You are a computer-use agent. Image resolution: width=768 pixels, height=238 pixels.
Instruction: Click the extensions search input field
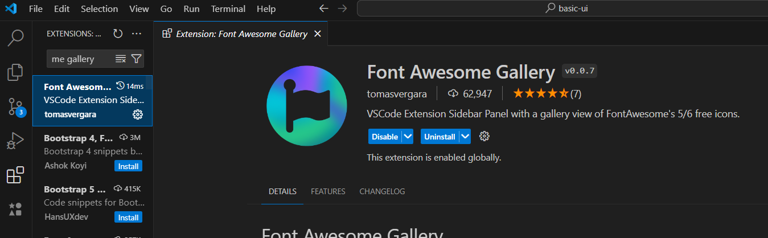tap(80, 59)
